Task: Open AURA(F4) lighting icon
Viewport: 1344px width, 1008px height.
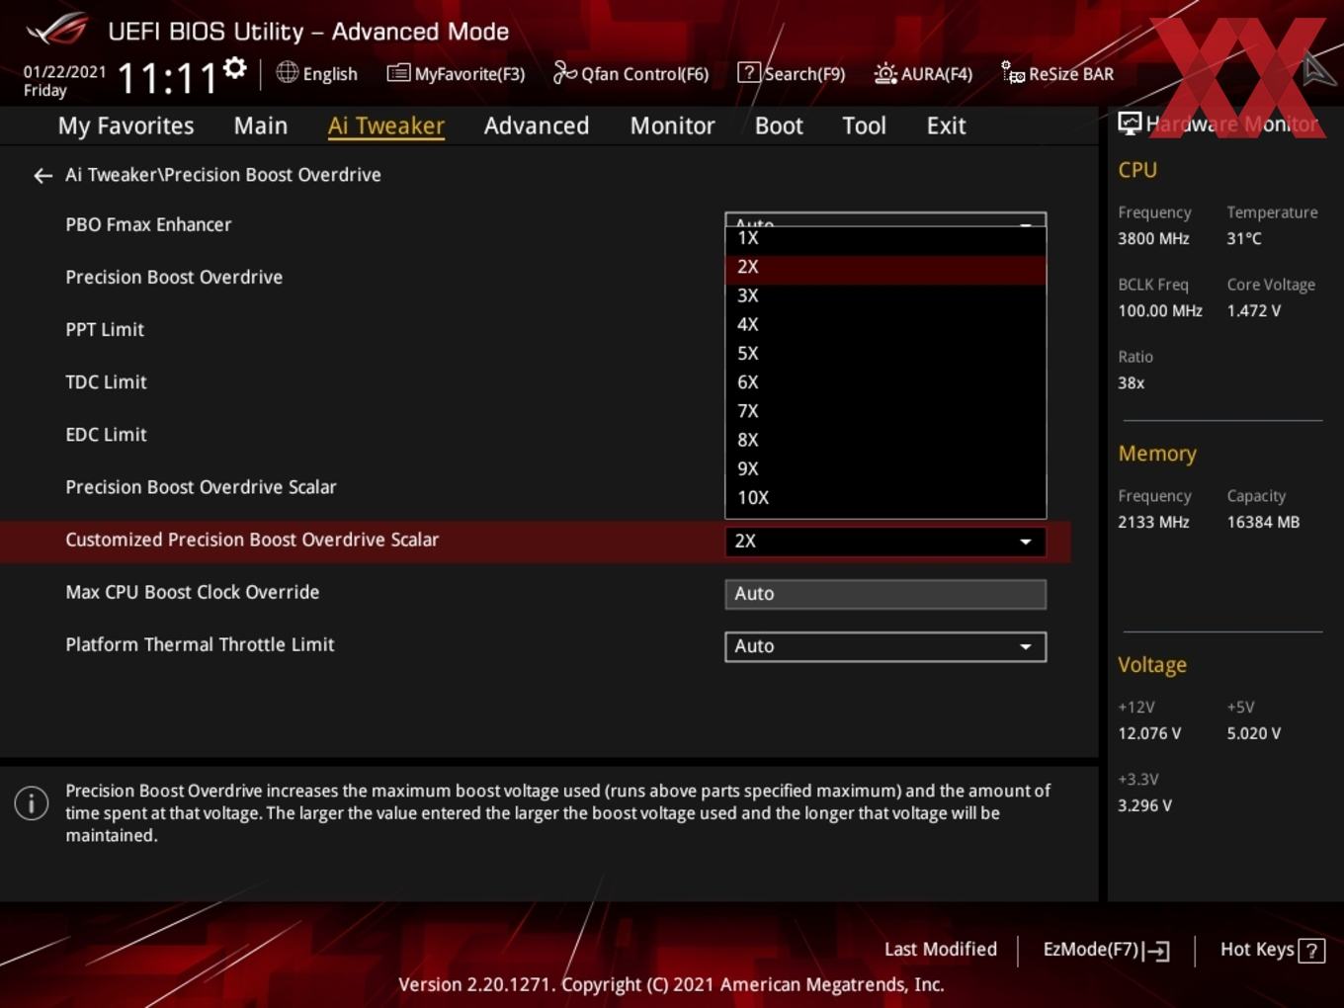Action: [x=885, y=73]
